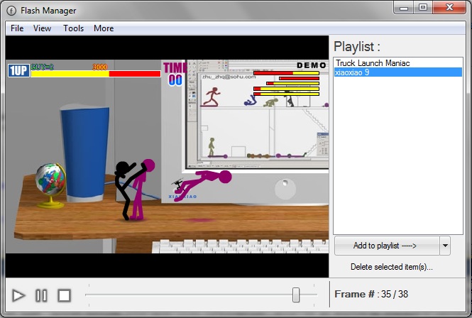Stop the Flash movie

pos(64,295)
